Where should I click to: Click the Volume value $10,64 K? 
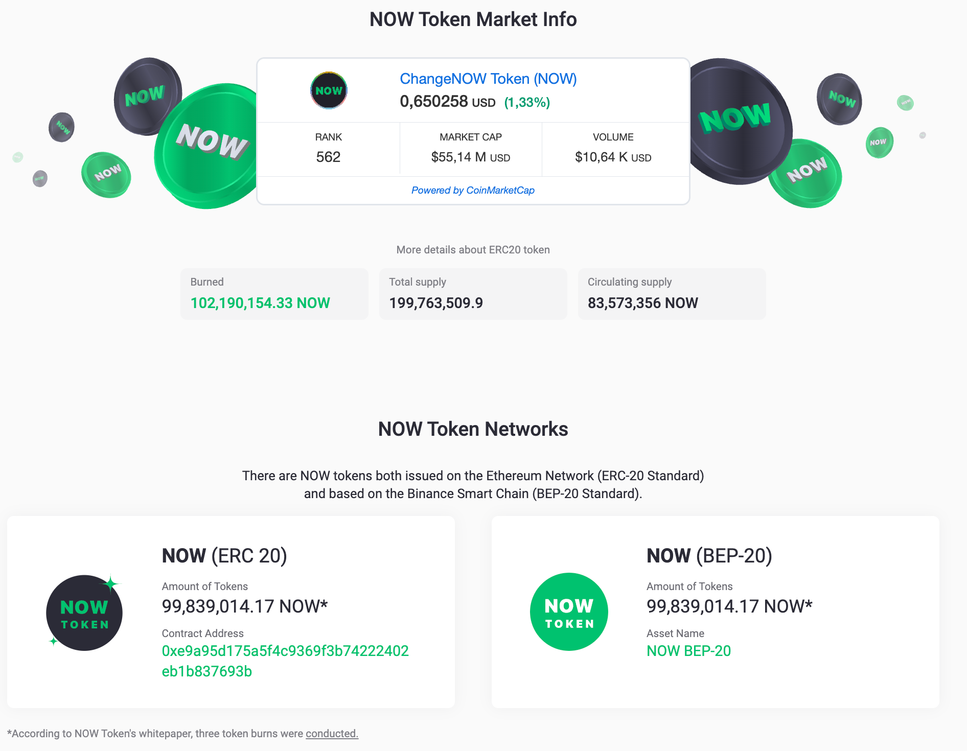coord(613,157)
